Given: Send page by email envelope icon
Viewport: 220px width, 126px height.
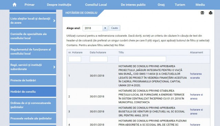Looking at the screenshot, I should [x=202, y=13].
